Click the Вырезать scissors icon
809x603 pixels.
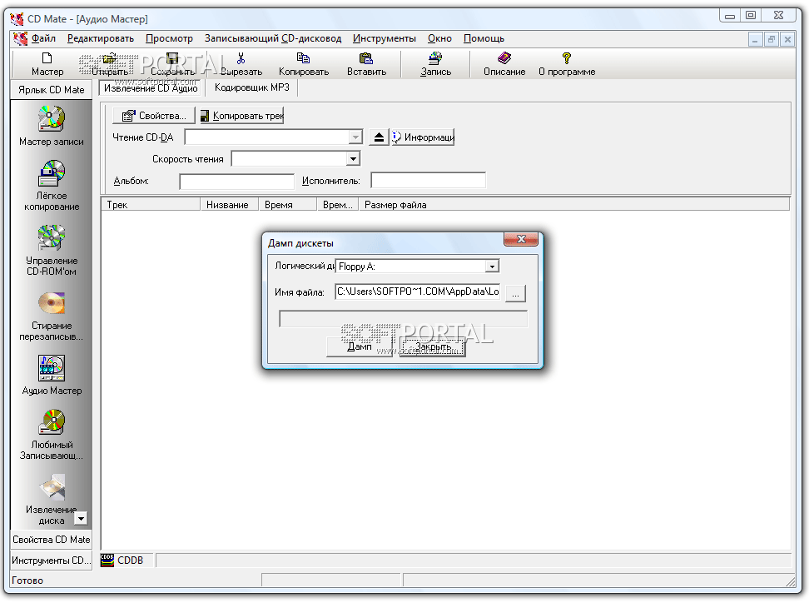coord(241,58)
